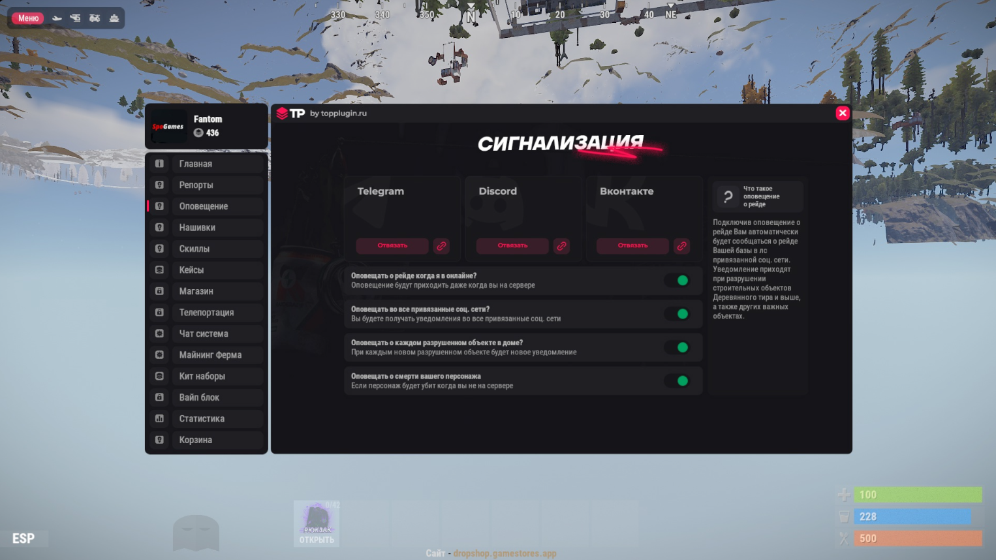Click the question mark raid notification help icon
Screen dimensions: 996x560
728,196
